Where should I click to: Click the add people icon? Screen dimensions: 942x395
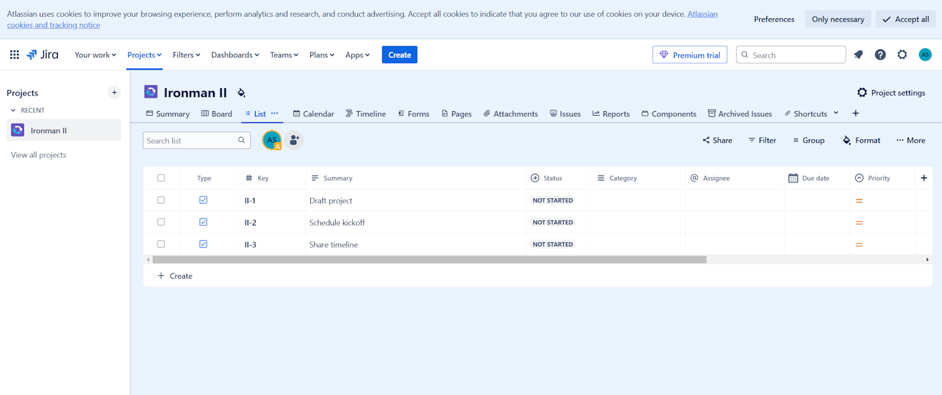tap(294, 140)
